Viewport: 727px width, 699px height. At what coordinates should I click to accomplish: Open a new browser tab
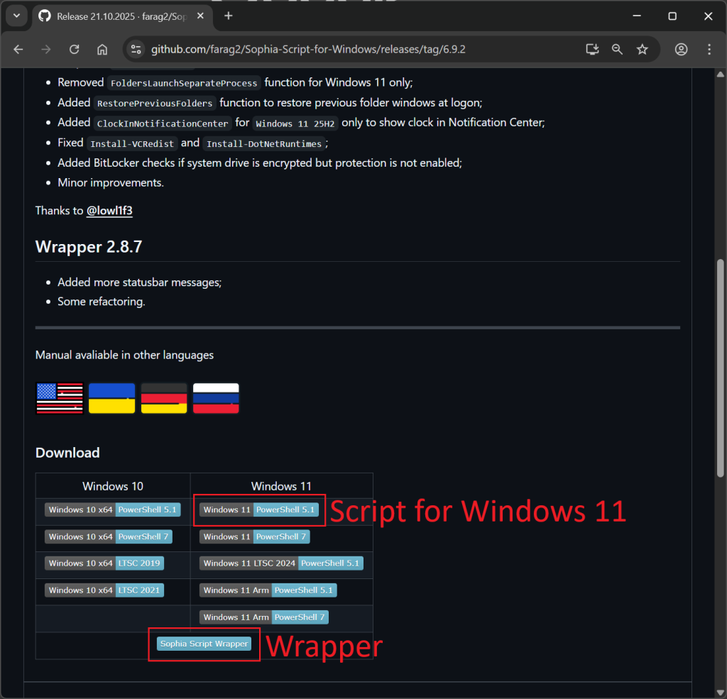(228, 16)
